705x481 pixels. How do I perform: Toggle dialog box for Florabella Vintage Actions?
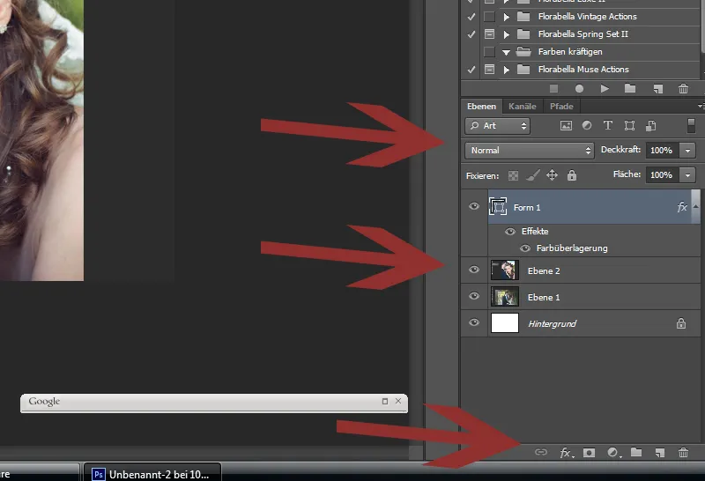(489, 17)
